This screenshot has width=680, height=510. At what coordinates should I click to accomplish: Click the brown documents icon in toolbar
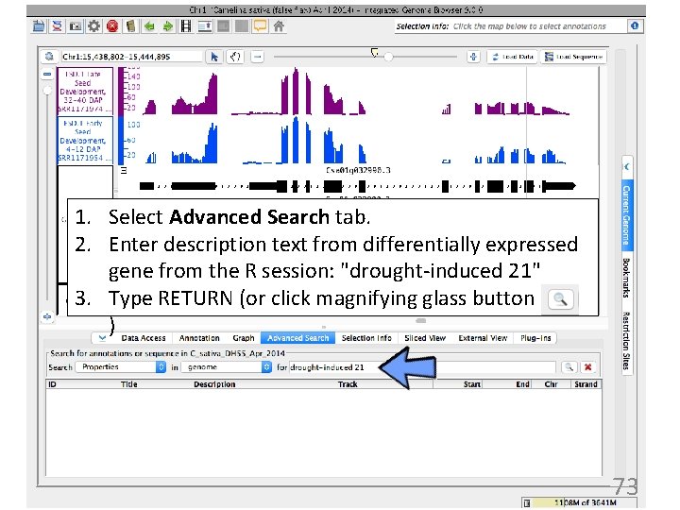[130, 26]
